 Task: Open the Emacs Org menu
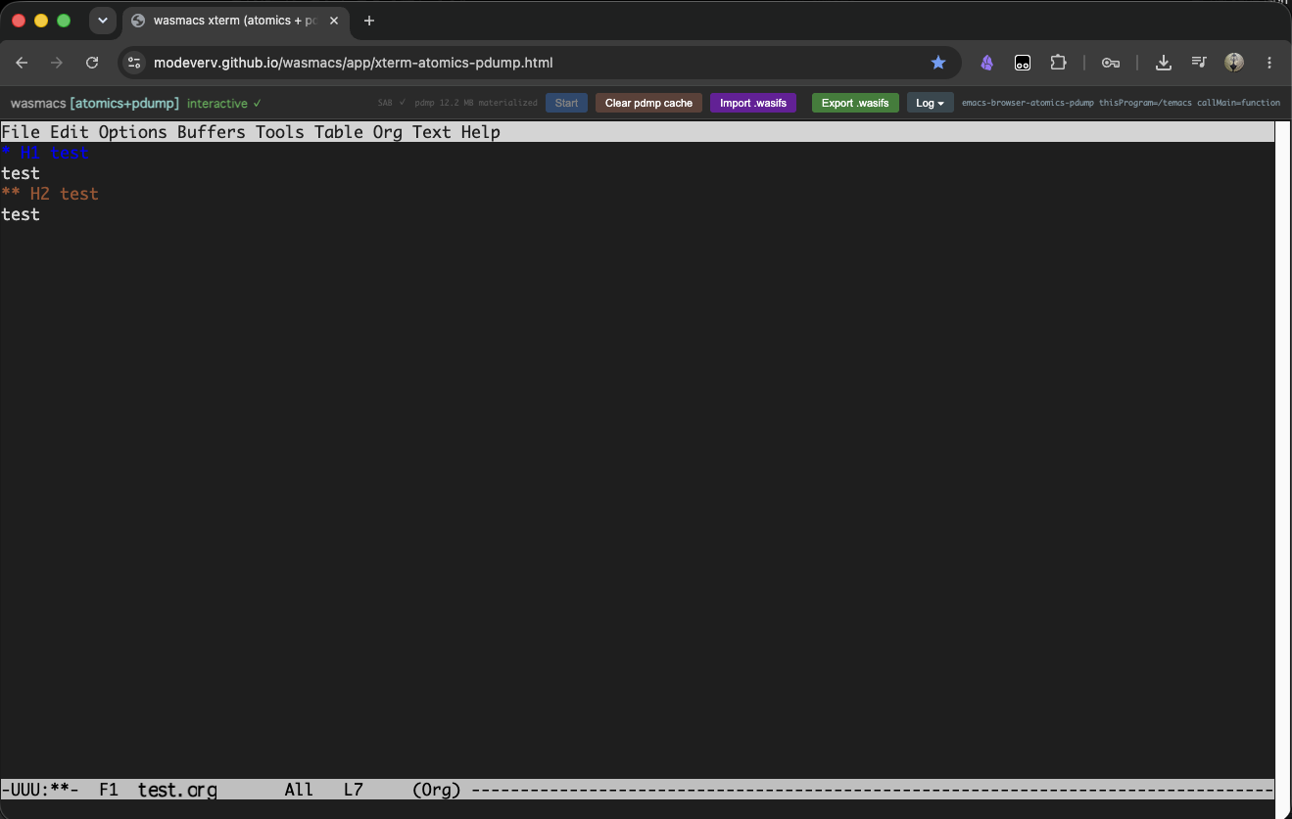click(388, 132)
